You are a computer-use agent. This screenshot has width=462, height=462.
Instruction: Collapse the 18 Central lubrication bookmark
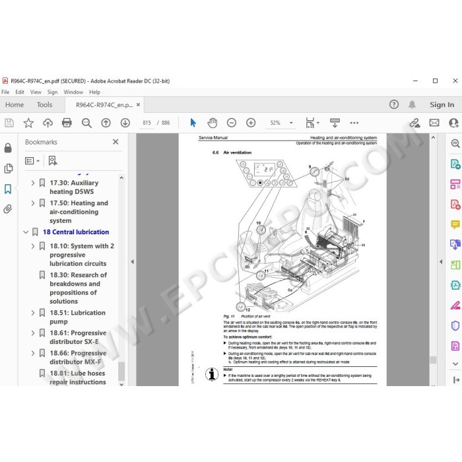point(26,232)
